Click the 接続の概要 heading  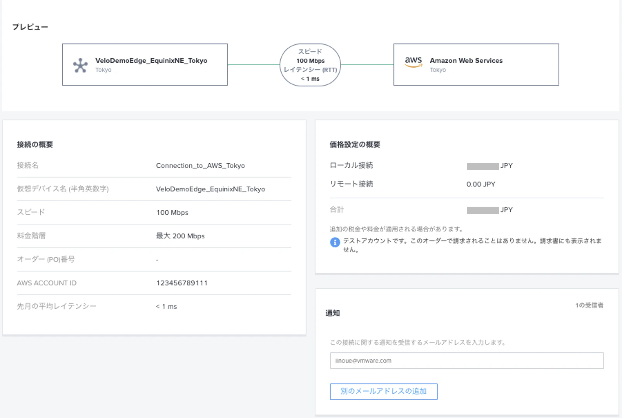(35, 145)
